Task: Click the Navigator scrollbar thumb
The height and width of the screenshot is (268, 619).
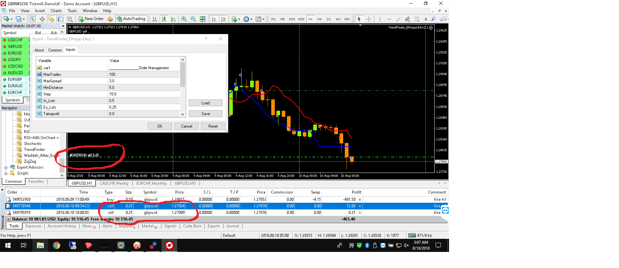Action: pyautogui.click(x=62, y=166)
